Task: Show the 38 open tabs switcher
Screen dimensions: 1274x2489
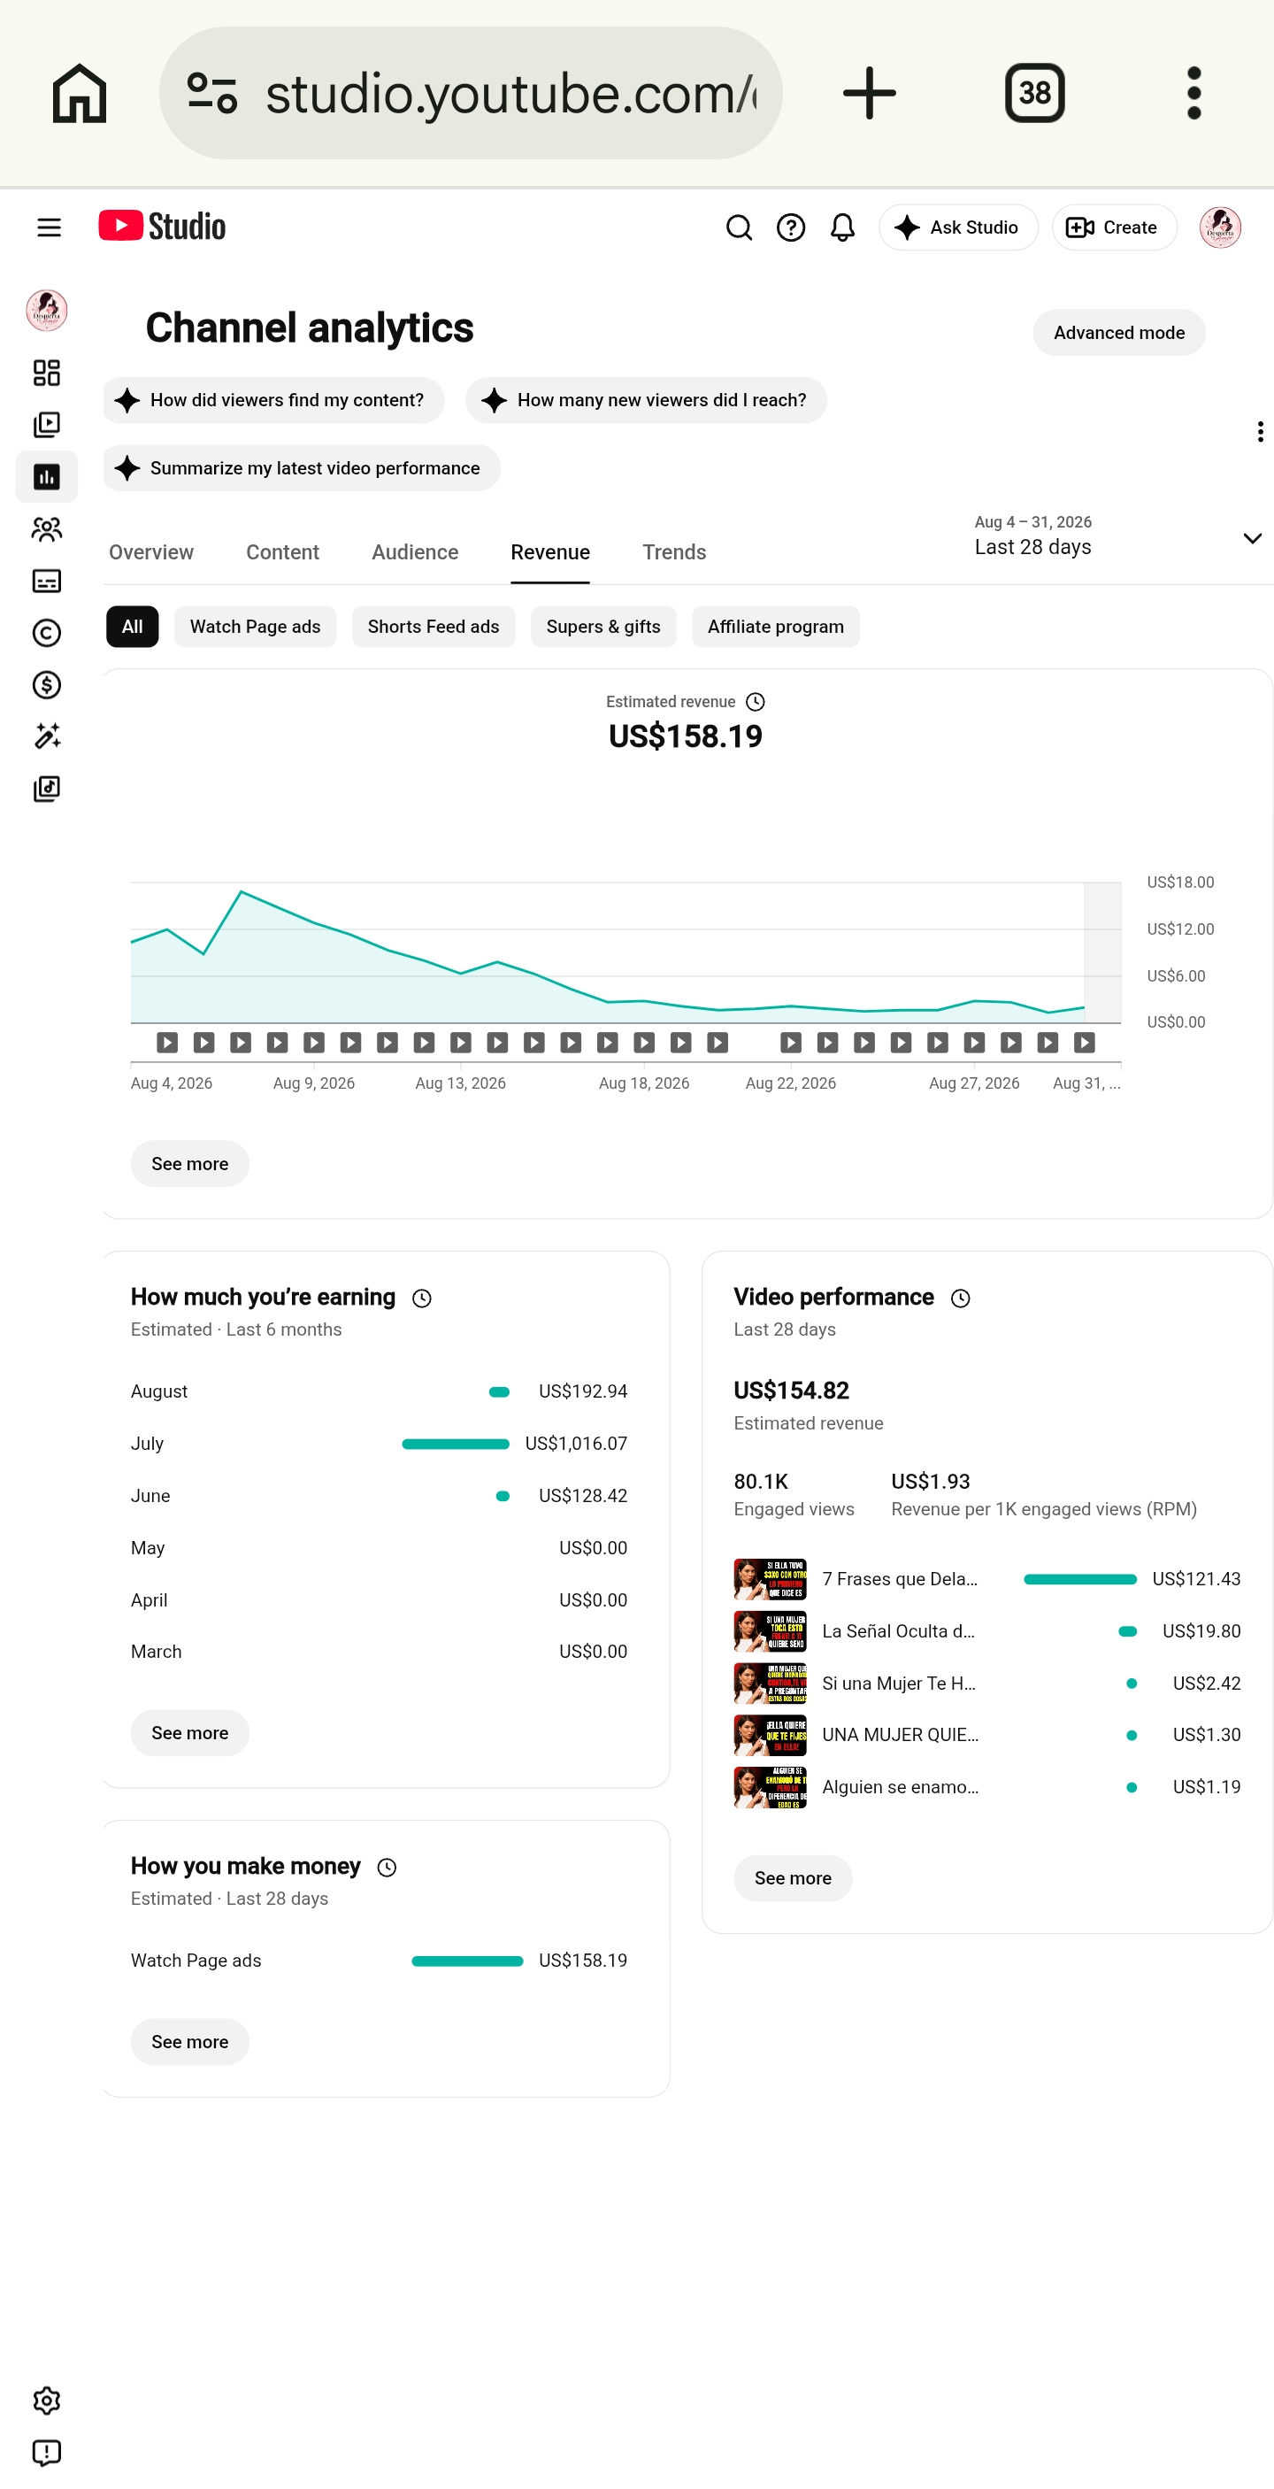Action: (1034, 93)
